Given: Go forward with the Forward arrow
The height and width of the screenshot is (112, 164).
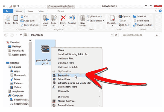Looking at the screenshot, I should point(12,35).
